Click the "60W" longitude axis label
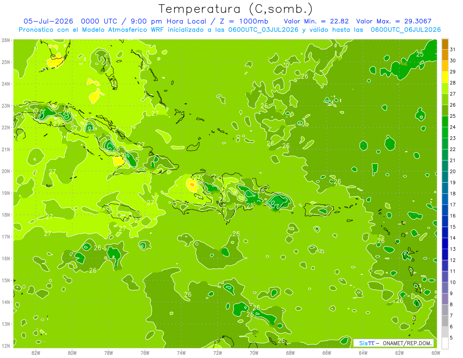 point(436,353)
